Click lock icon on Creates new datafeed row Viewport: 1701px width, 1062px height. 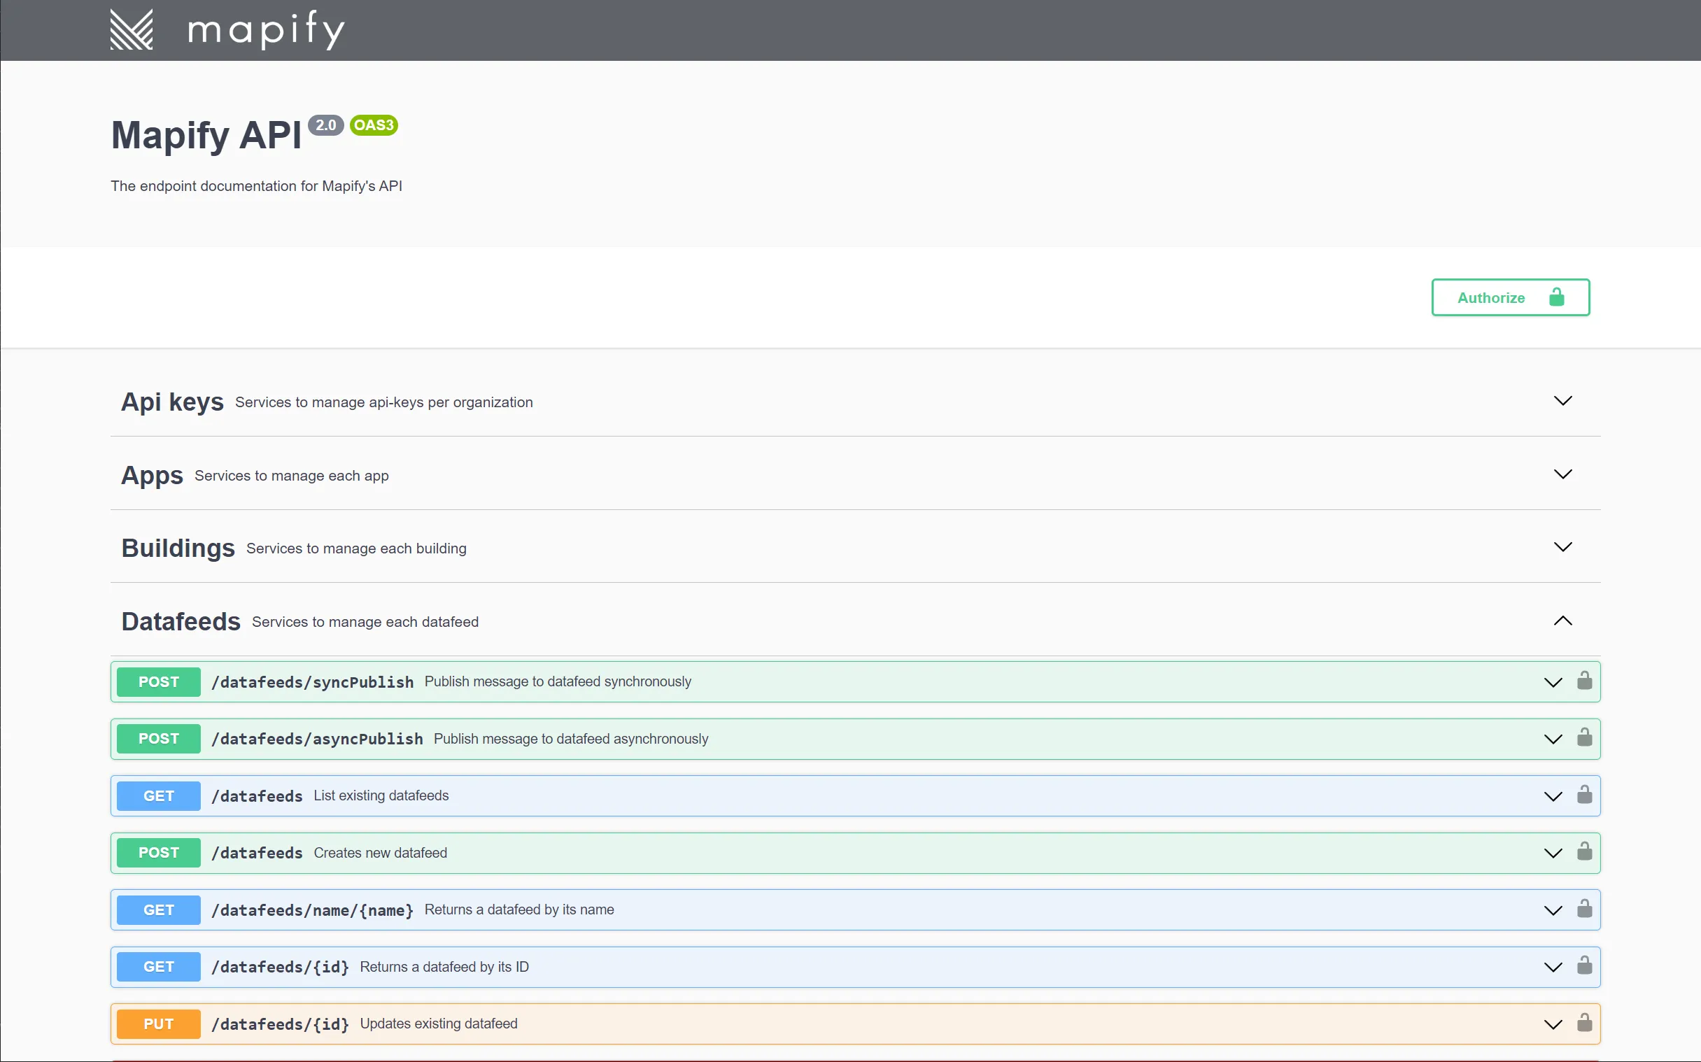[1583, 851]
